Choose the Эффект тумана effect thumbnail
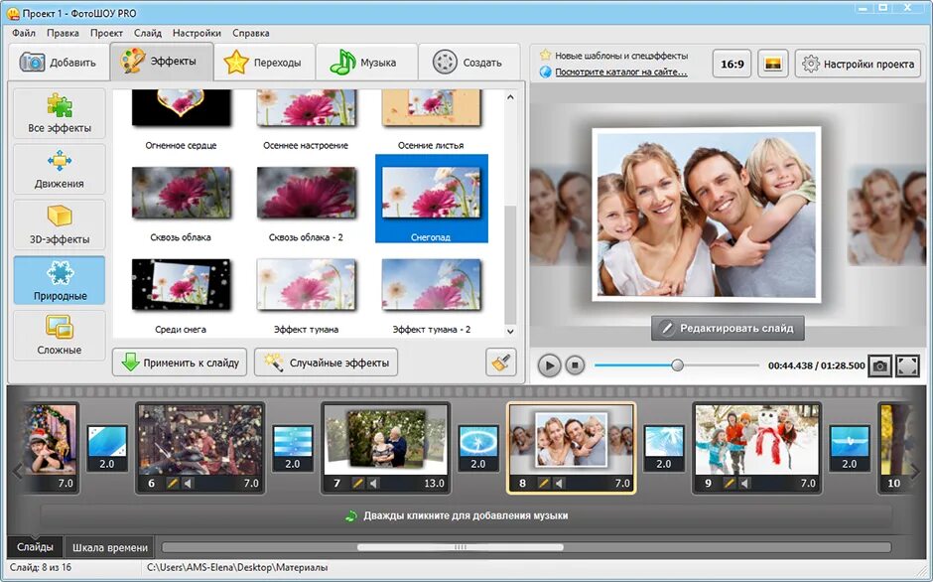Viewport: 933px width, 582px height. click(x=306, y=285)
